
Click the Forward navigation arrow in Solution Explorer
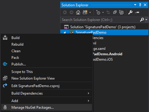click(71, 12)
